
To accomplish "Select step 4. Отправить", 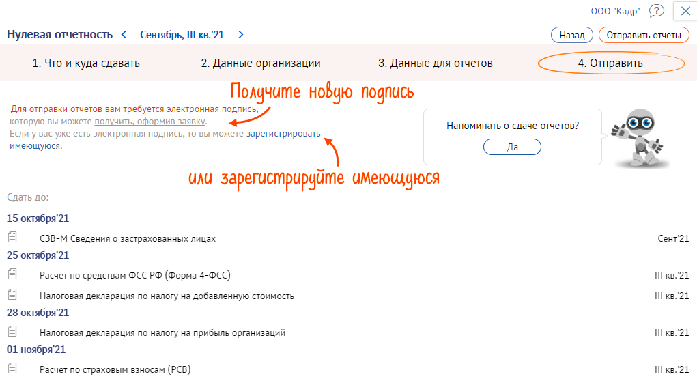I will (x=610, y=63).
